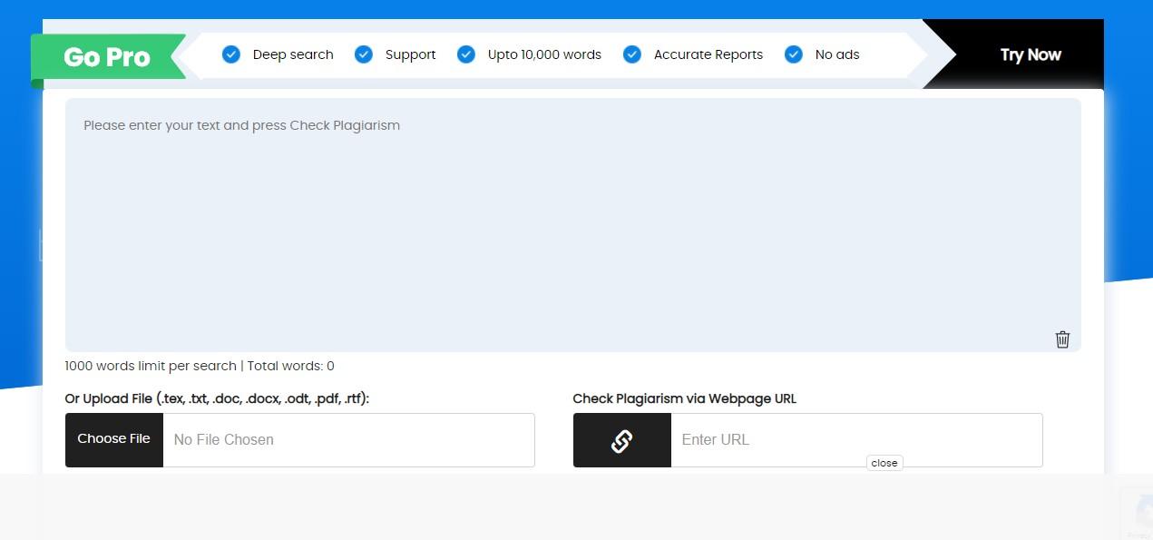Click the Upto 10,000 words label
The image size is (1153, 540).
(544, 54)
